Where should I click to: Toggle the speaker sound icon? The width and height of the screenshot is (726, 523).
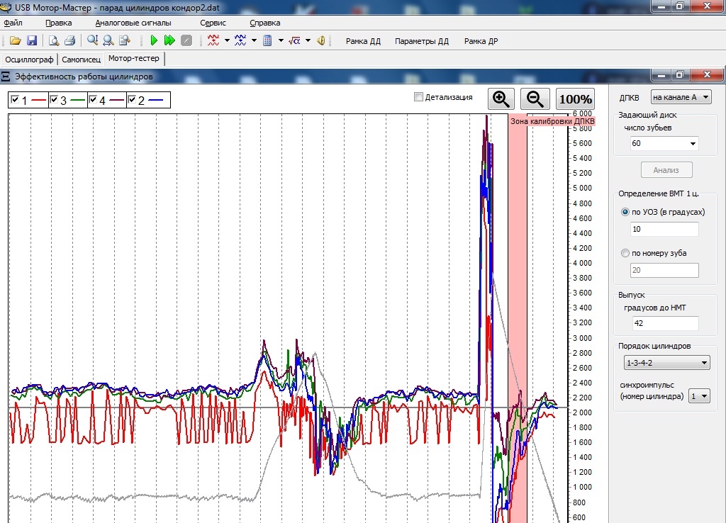(321, 40)
